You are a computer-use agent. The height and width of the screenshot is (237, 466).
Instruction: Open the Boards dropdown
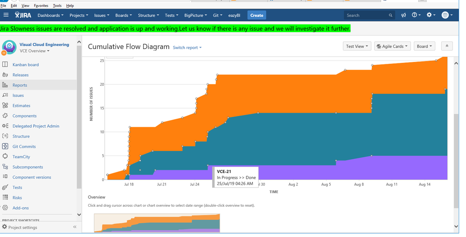tap(123, 15)
